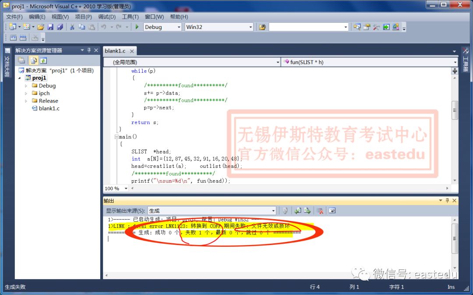Go to previous message in Output panel
Screen dimensions: 473x295
pos(298,211)
